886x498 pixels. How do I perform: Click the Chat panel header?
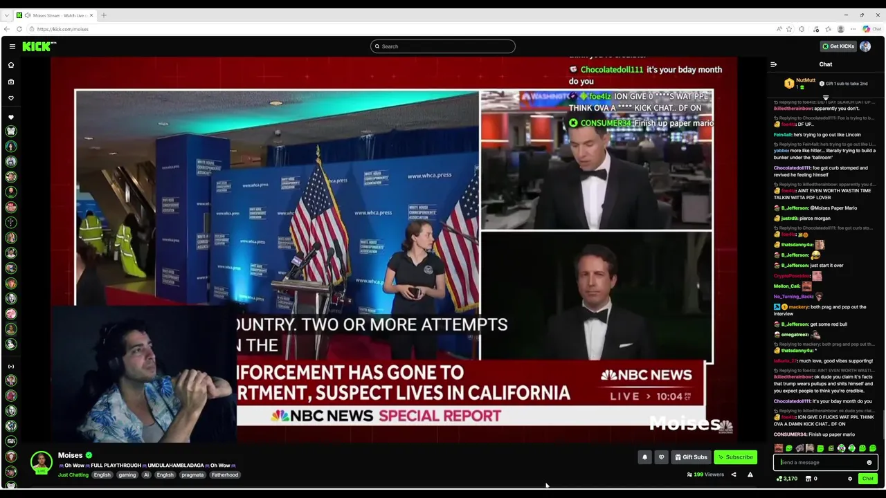coord(826,64)
